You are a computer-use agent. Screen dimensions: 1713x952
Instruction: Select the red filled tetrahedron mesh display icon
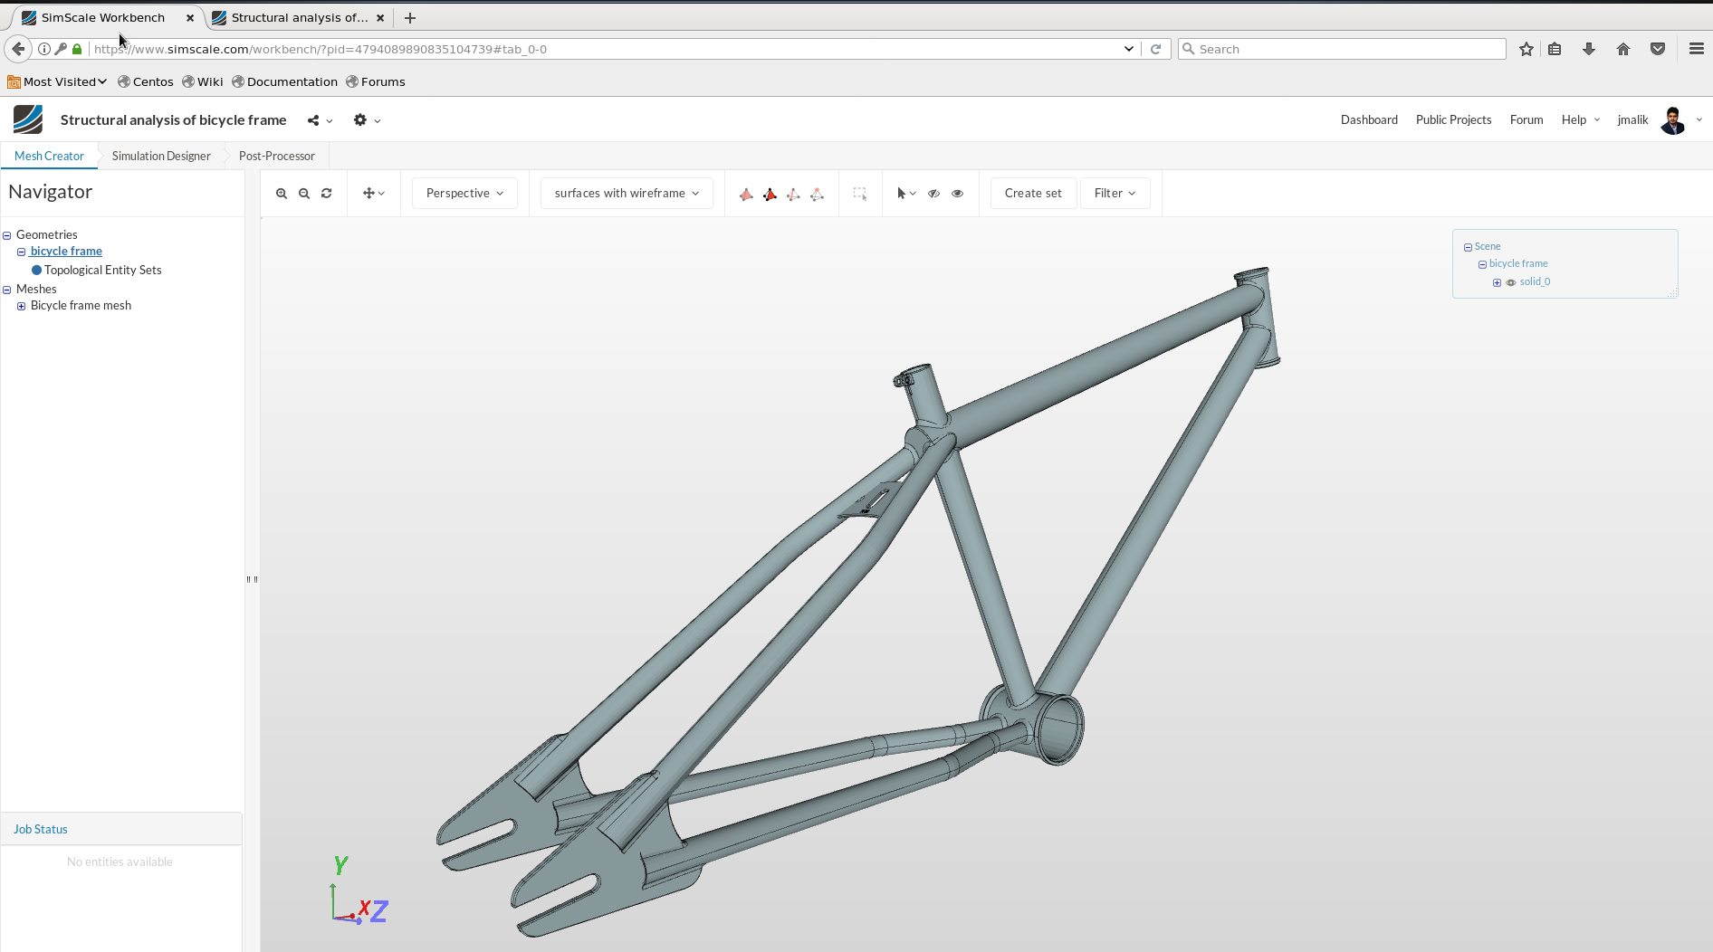coord(770,194)
